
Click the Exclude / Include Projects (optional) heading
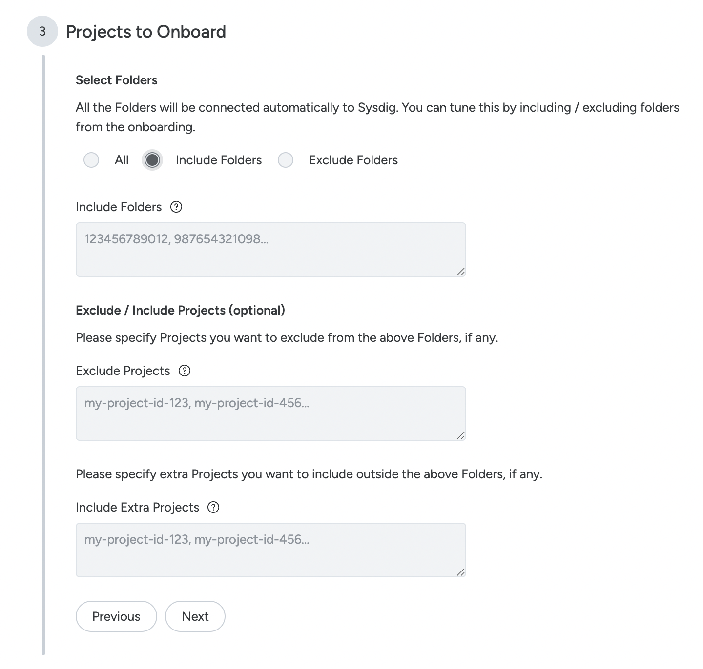[180, 311]
